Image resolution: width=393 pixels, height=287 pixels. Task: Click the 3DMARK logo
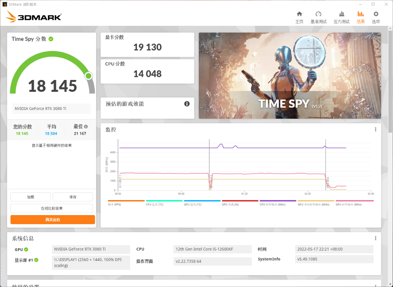coord(34,16)
